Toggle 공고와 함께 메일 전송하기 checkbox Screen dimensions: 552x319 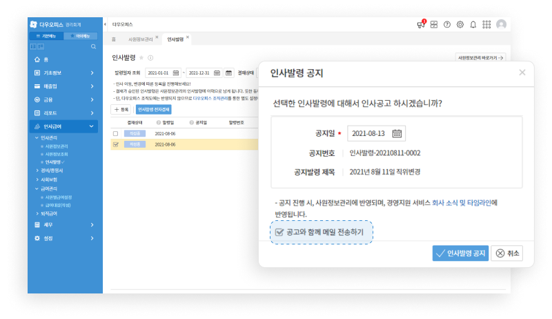click(279, 232)
